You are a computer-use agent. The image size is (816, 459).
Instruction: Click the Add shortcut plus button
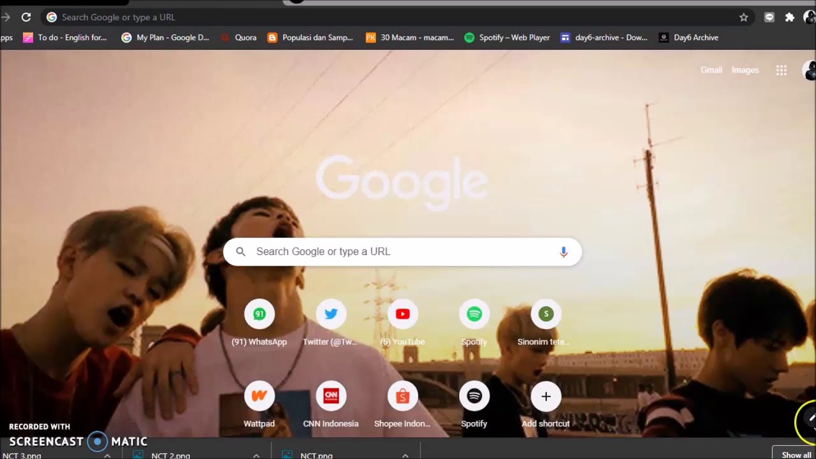[x=546, y=397]
